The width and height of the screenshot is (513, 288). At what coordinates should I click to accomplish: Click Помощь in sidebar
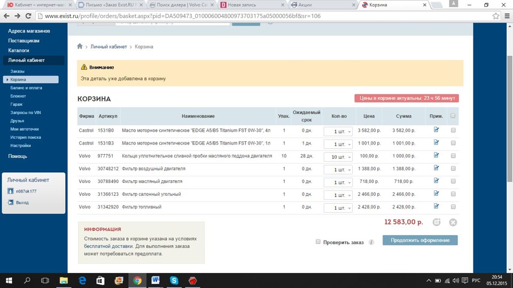(18, 156)
